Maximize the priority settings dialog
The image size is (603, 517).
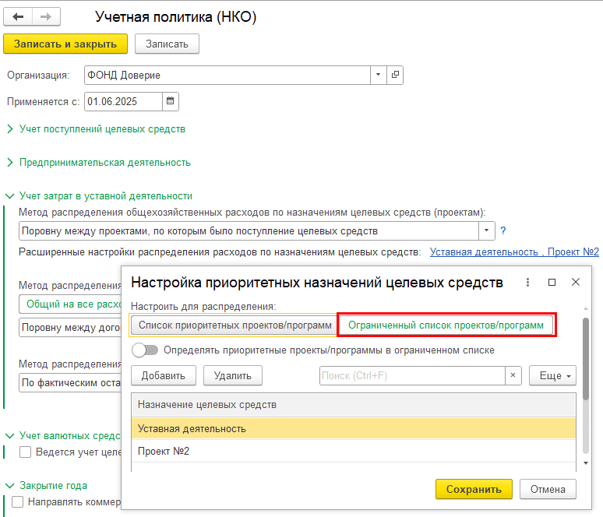[x=552, y=282]
